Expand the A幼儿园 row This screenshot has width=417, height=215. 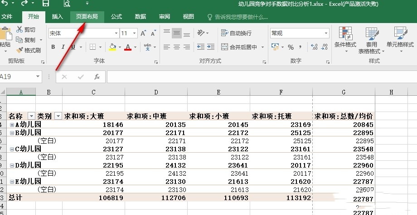click(x=12, y=125)
